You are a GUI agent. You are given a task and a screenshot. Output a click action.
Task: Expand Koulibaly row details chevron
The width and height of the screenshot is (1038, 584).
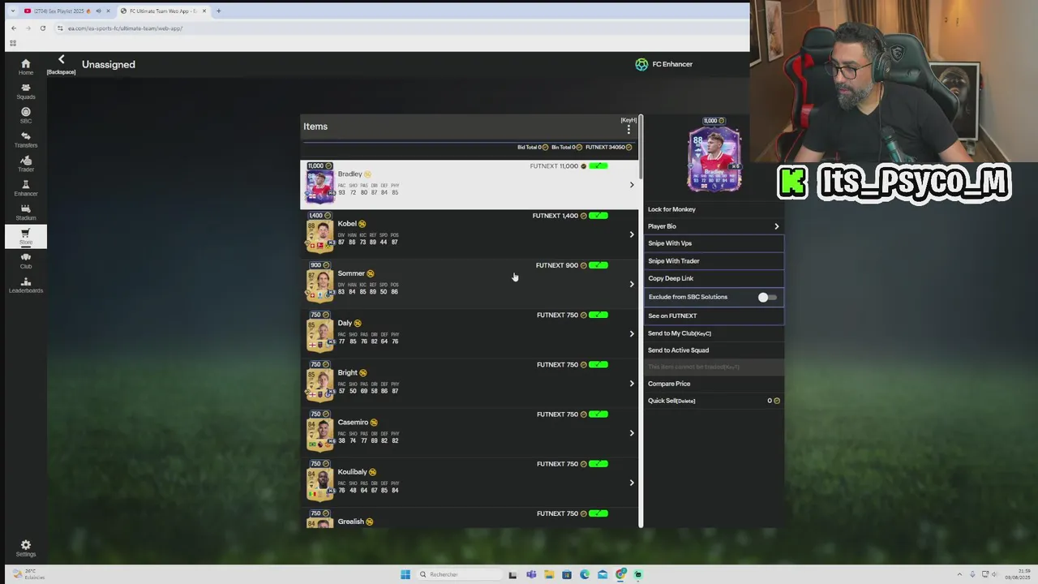(632, 483)
